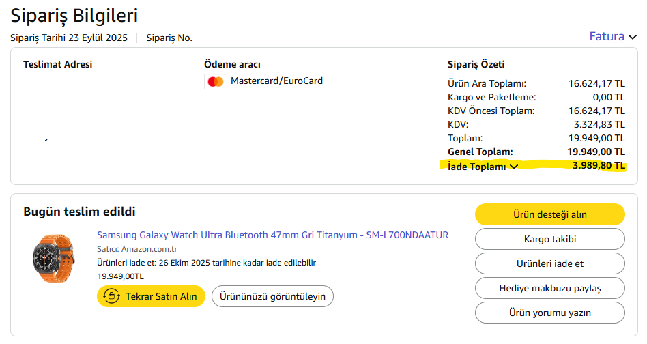Select Hediye makbuzu paylaş button
The height and width of the screenshot is (344, 647).
pos(549,288)
